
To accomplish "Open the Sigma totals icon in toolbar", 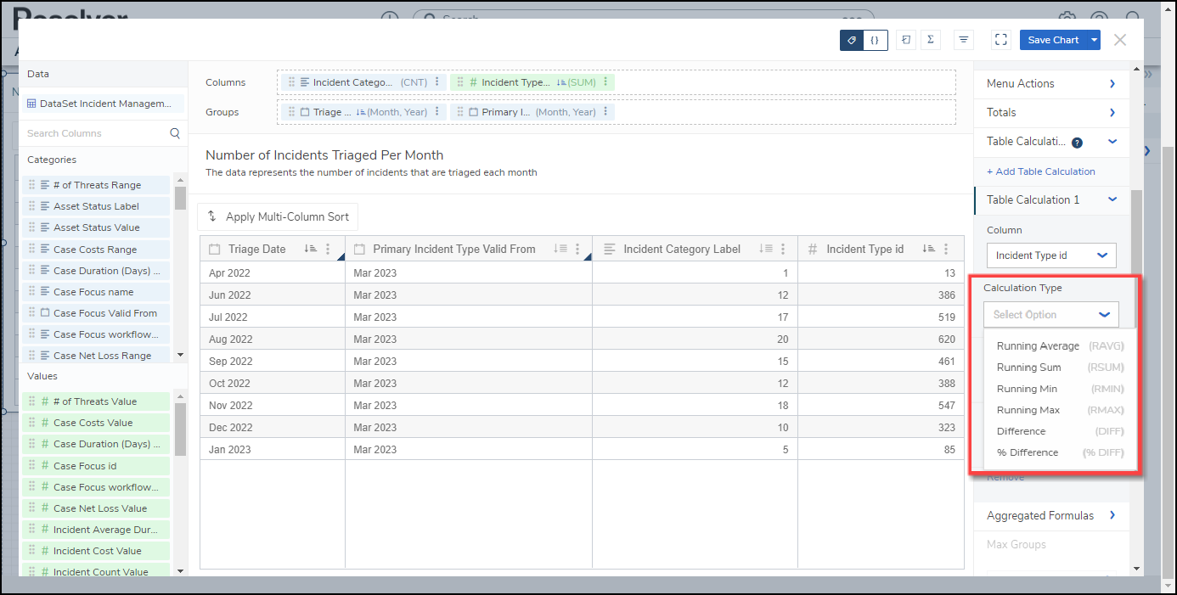I will coord(931,40).
